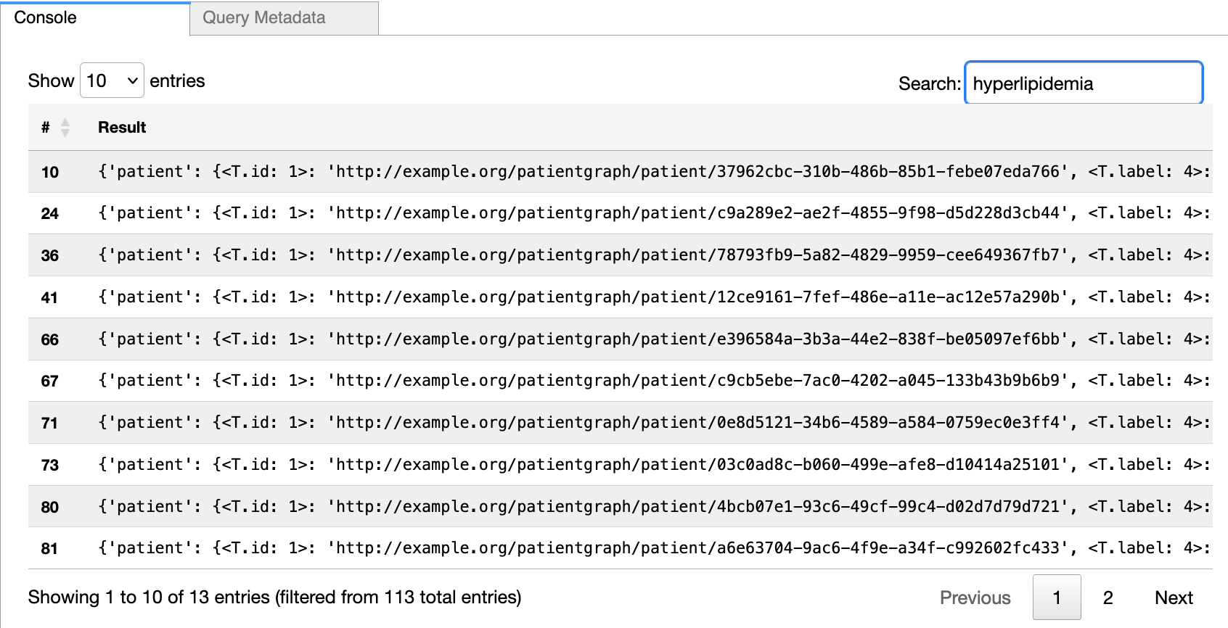Select result row number 10
This screenshot has width=1228, height=628.
50,172
